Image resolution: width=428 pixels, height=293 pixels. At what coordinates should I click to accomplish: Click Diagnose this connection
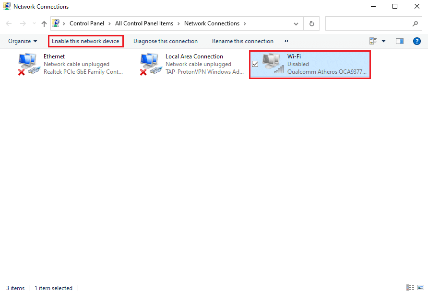point(166,41)
